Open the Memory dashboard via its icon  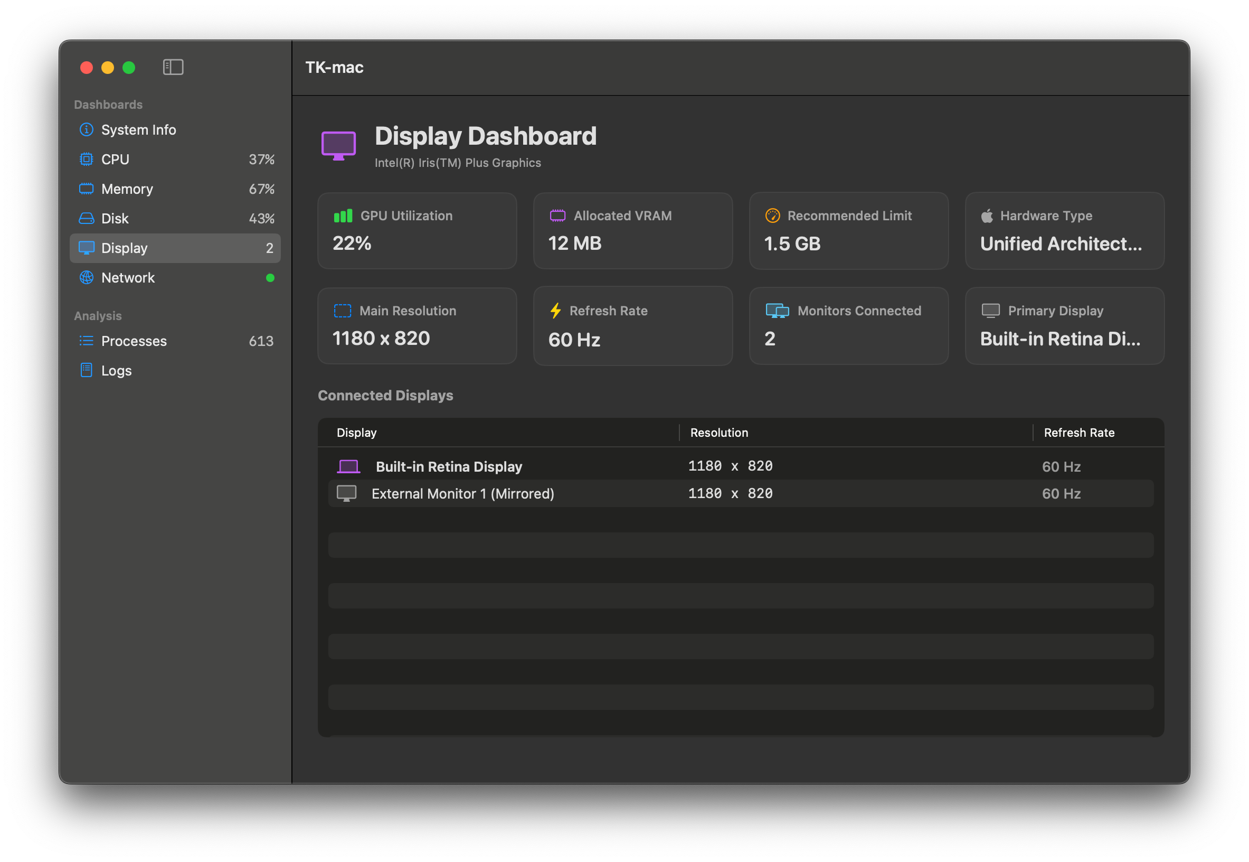click(87, 189)
